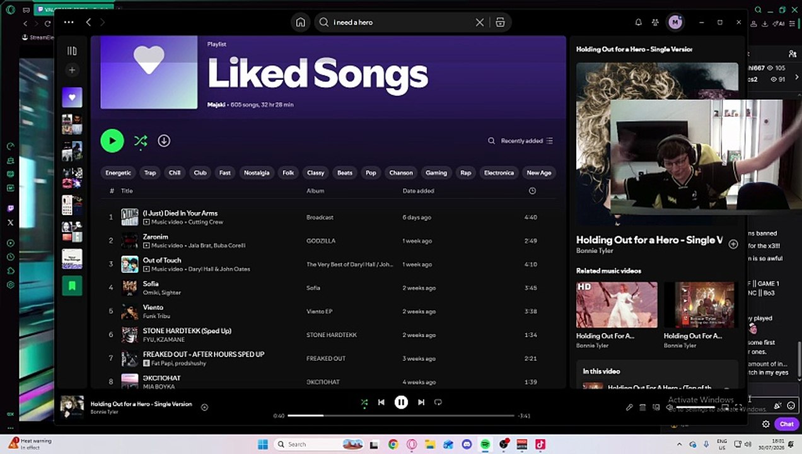Image resolution: width=802 pixels, height=454 pixels.
Task: Expand Your Library in the sidebar
Action: (x=72, y=50)
